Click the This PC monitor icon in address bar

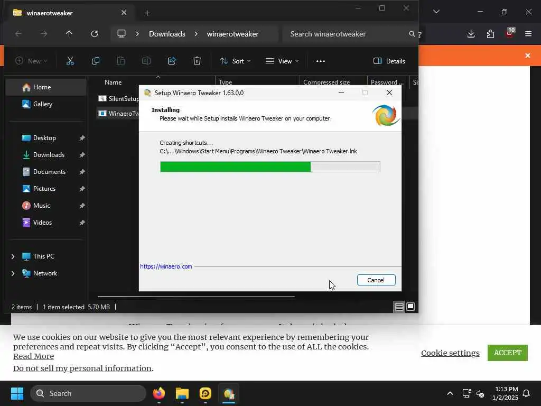(122, 34)
